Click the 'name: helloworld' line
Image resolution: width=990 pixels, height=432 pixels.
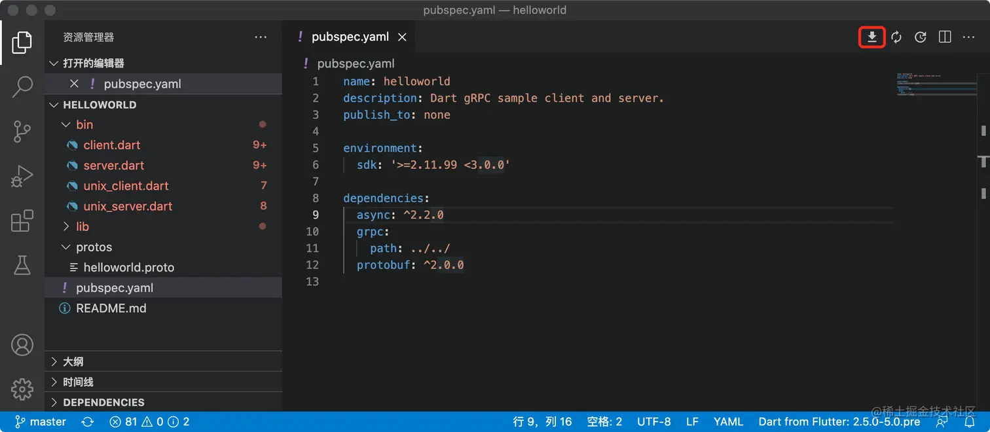[x=397, y=82]
